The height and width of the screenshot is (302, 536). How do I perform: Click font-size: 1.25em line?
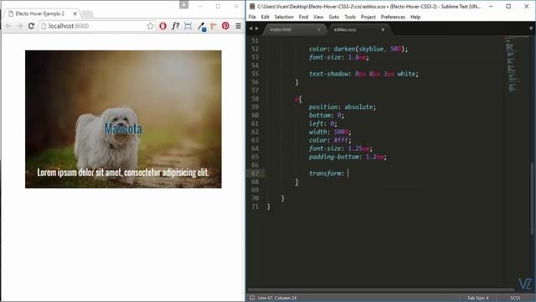pos(341,148)
